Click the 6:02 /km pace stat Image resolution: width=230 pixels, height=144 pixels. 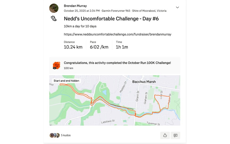coord(99,47)
